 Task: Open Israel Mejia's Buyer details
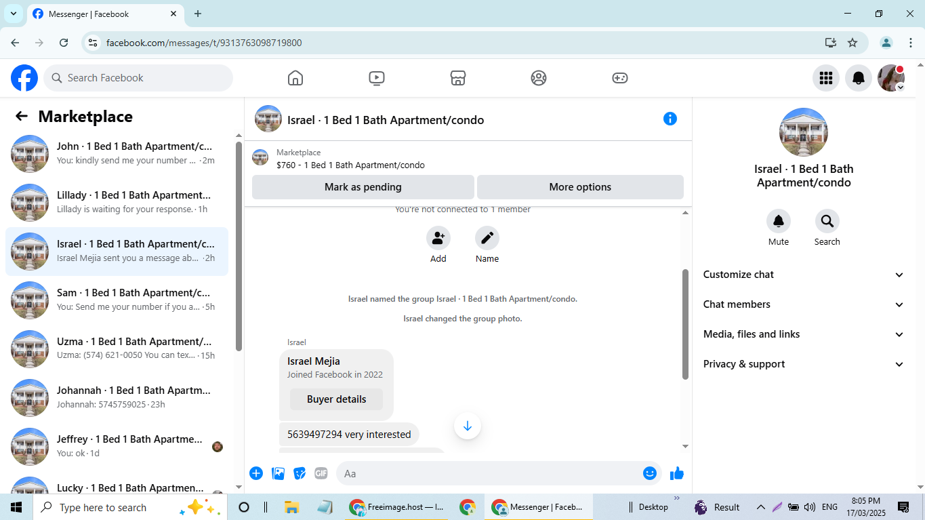pyautogui.click(x=336, y=399)
